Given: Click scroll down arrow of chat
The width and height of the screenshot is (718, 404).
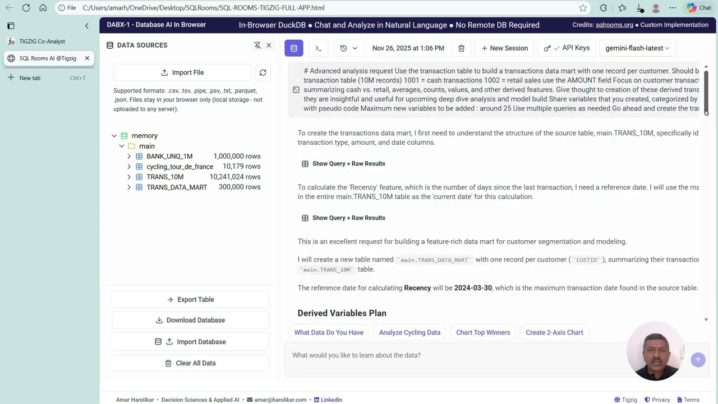Looking at the screenshot, I should pos(706,320).
